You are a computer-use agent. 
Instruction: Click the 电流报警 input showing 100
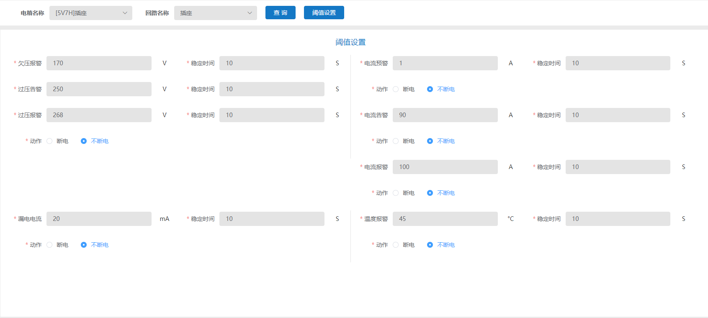pyautogui.click(x=445, y=167)
